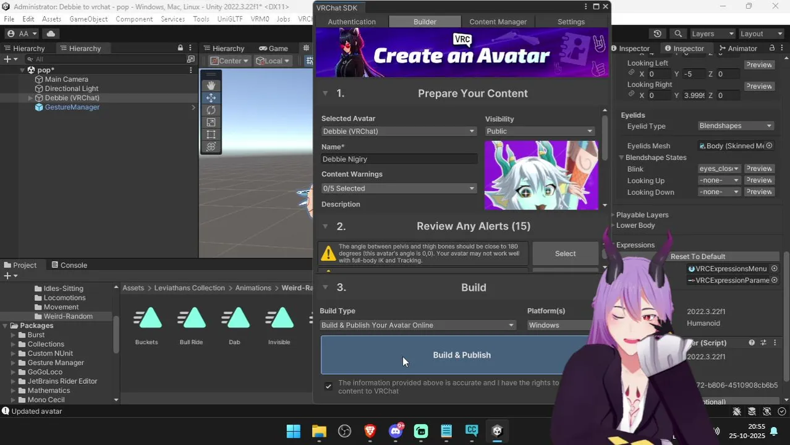Toggle the rights confirmation checkbox

[x=328, y=386]
